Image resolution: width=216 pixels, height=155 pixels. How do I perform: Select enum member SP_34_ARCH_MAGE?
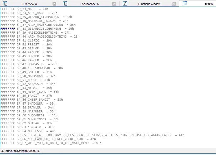click(x=30, y=13)
